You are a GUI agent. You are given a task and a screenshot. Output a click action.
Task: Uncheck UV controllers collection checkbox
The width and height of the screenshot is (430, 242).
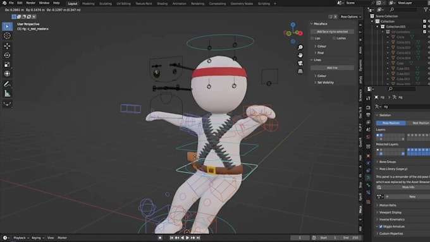point(424,32)
